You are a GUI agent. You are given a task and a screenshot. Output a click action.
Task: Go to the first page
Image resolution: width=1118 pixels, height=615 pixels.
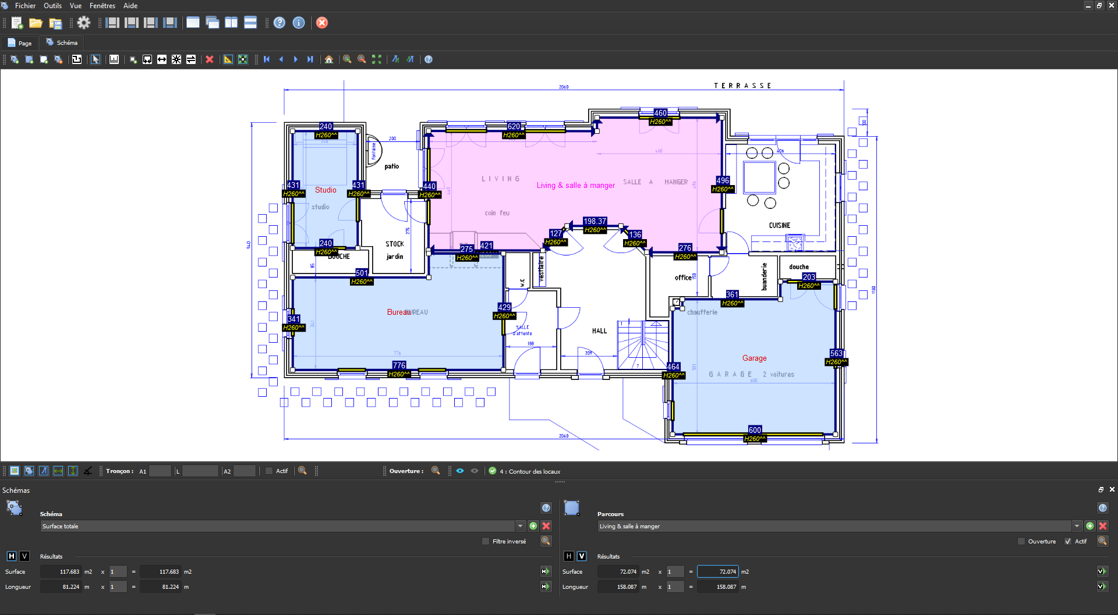(267, 59)
